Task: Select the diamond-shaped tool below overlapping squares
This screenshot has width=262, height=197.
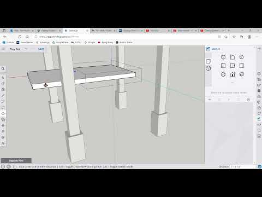Action: 3,125
